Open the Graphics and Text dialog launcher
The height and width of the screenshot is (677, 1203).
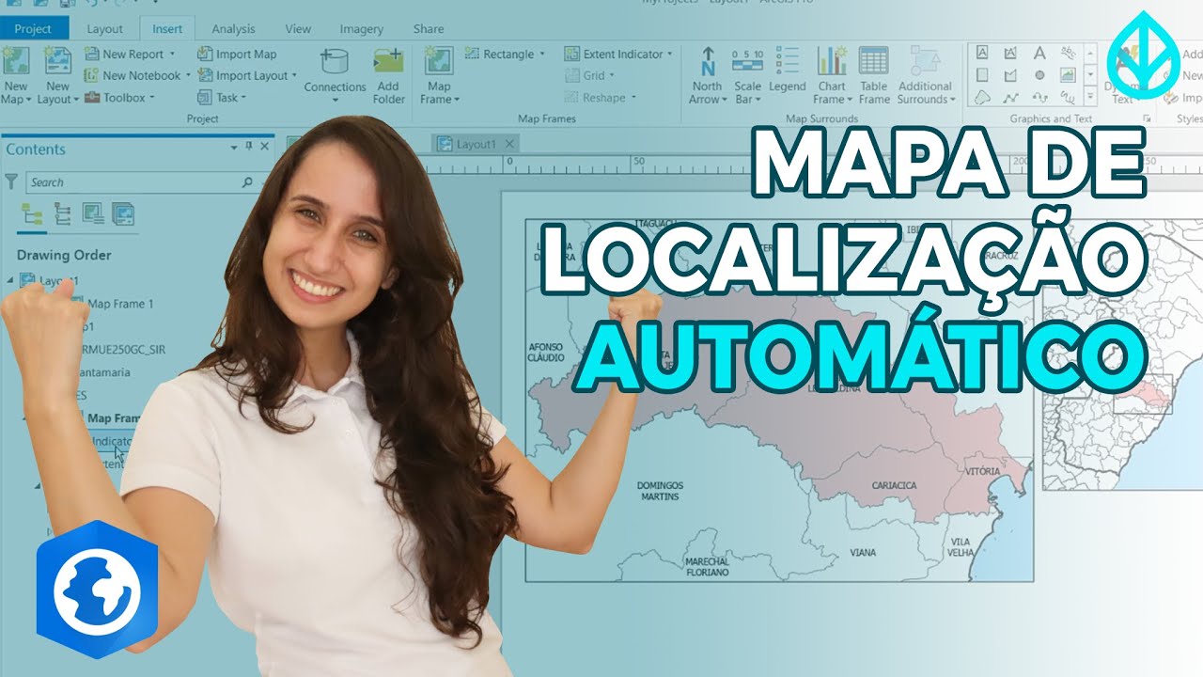pos(1147,119)
